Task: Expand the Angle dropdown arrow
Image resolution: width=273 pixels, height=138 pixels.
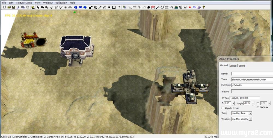Action: tap(253, 103)
